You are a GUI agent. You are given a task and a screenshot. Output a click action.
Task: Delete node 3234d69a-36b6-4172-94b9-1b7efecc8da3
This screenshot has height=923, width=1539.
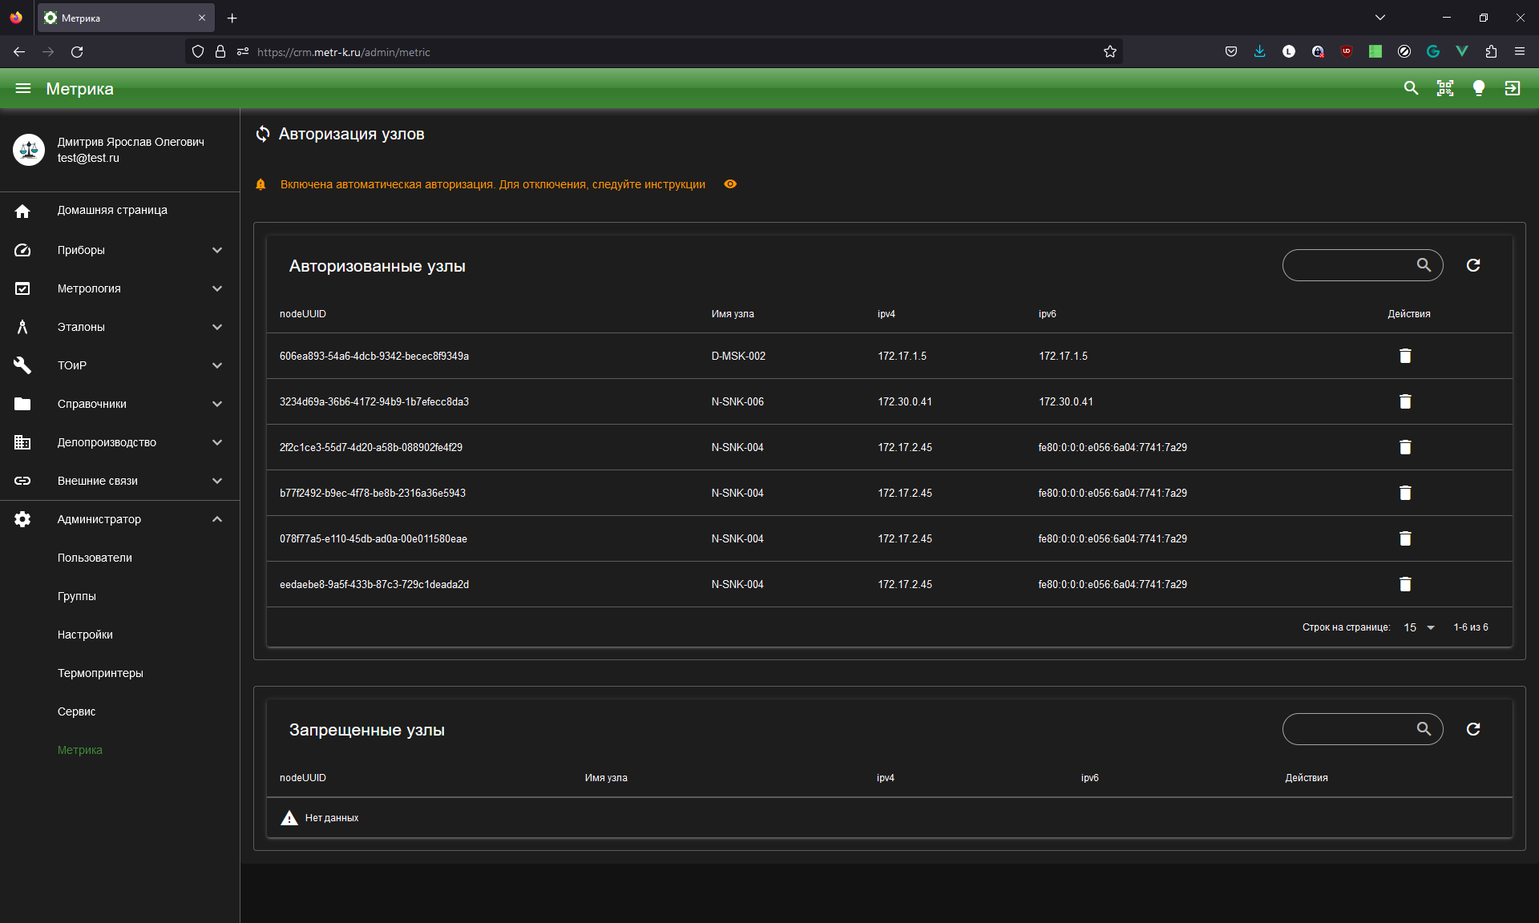[x=1405, y=401]
